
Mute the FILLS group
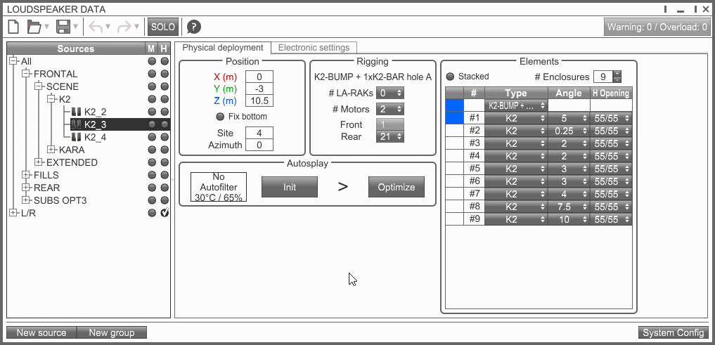pyautogui.click(x=152, y=175)
